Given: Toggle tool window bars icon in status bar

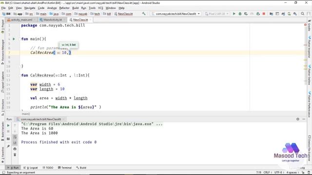Looking at the screenshot, I should pos(3,173).
